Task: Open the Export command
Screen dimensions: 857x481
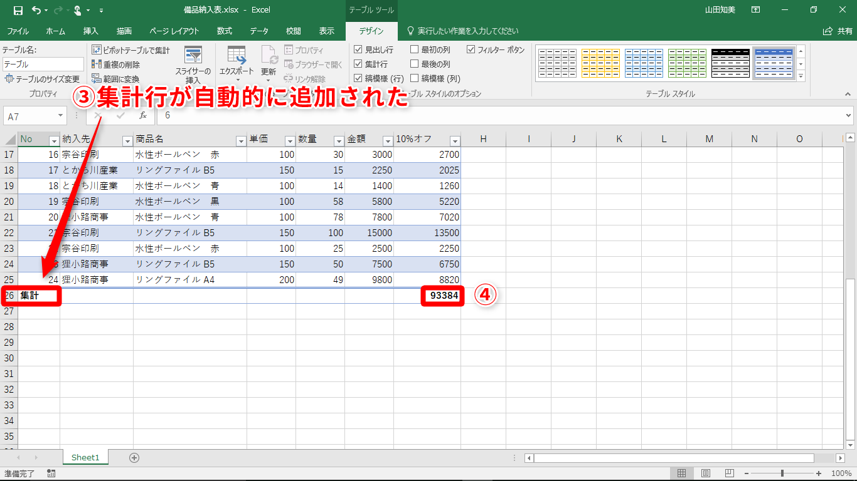Action: point(237,65)
